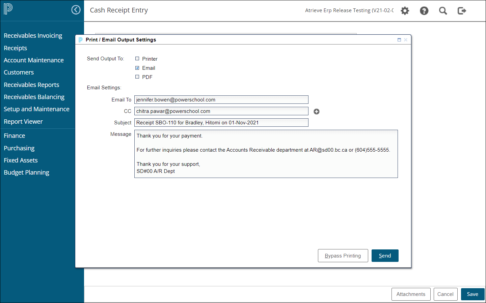Add another CC recipient with the plus icon

(316, 111)
